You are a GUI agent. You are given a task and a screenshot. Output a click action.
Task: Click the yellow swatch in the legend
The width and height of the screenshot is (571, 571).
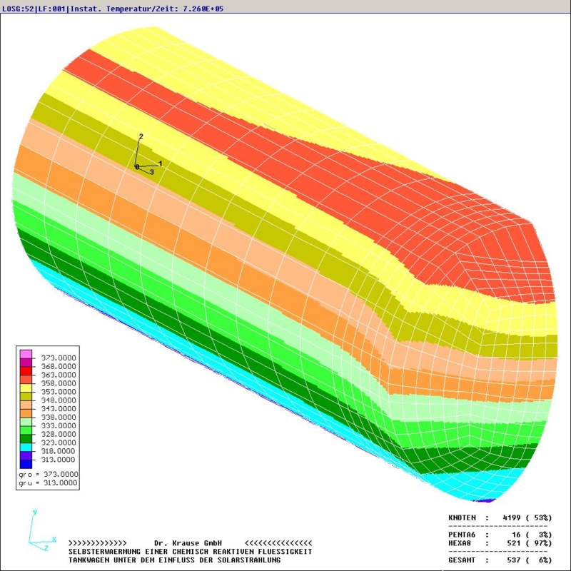point(26,388)
